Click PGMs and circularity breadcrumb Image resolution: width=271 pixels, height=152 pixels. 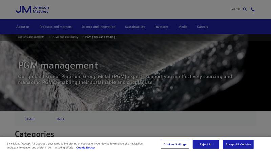pyautogui.click(x=65, y=37)
